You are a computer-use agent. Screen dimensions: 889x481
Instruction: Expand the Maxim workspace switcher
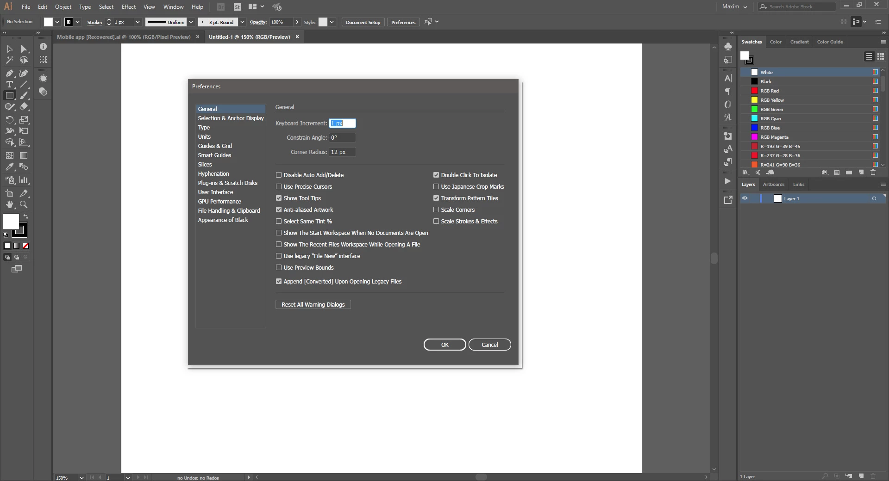735,6
